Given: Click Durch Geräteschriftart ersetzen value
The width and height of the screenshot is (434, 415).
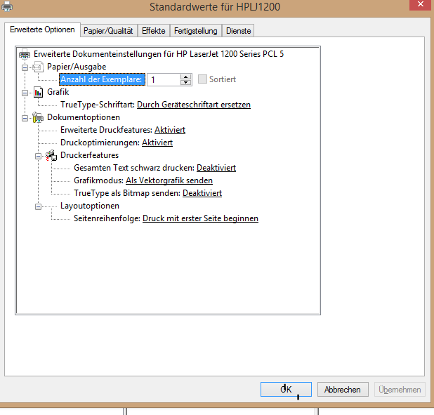Looking at the screenshot, I should 194,105.
